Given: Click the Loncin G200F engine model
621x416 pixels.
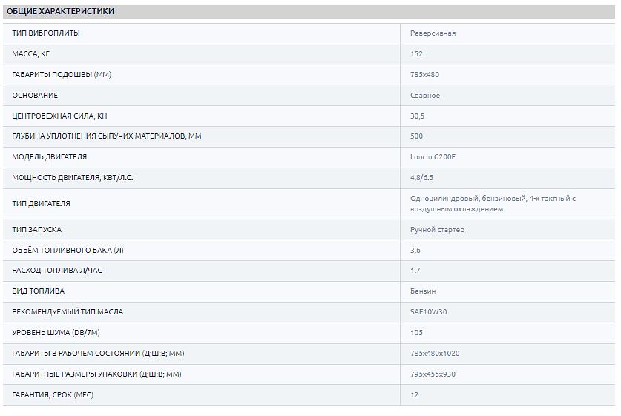Looking at the screenshot, I should pyautogui.click(x=433, y=157).
